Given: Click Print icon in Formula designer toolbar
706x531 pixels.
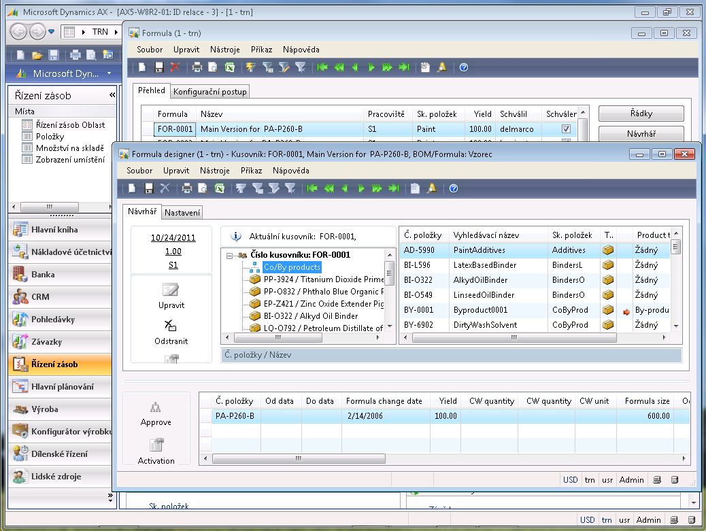Looking at the screenshot, I should (x=186, y=188).
